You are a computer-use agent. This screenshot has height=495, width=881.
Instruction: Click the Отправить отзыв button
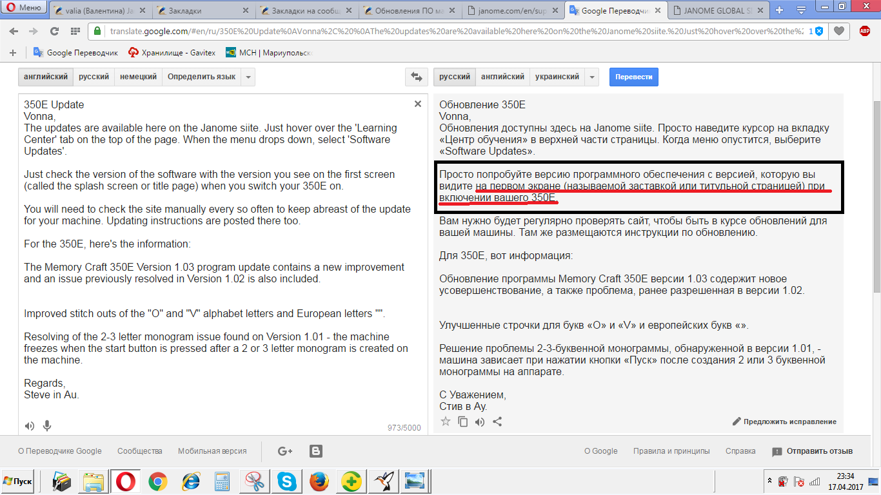click(812, 451)
